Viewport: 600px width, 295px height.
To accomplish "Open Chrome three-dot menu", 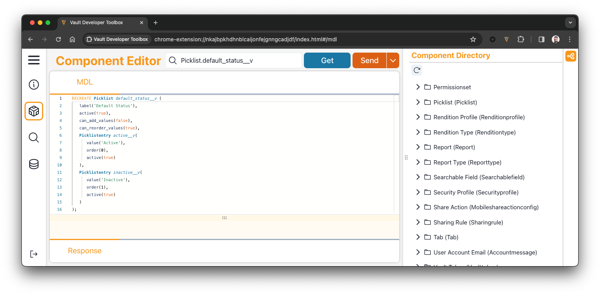I will pos(570,39).
